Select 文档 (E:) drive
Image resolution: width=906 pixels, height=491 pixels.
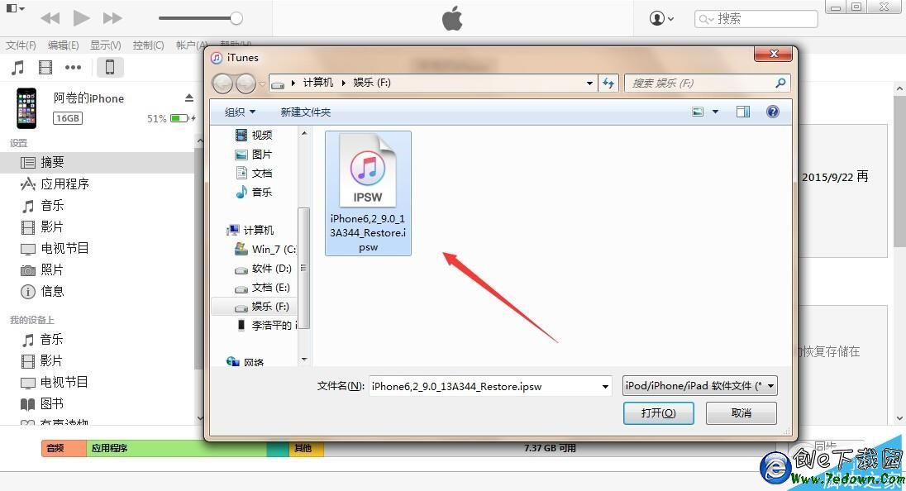coord(262,288)
